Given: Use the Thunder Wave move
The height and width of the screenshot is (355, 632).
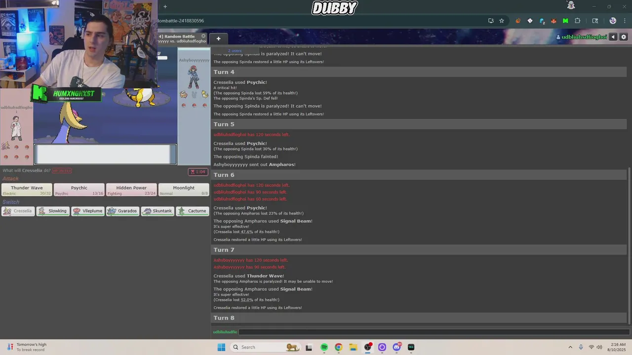Looking at the screenshot, I should click(27, 190).
